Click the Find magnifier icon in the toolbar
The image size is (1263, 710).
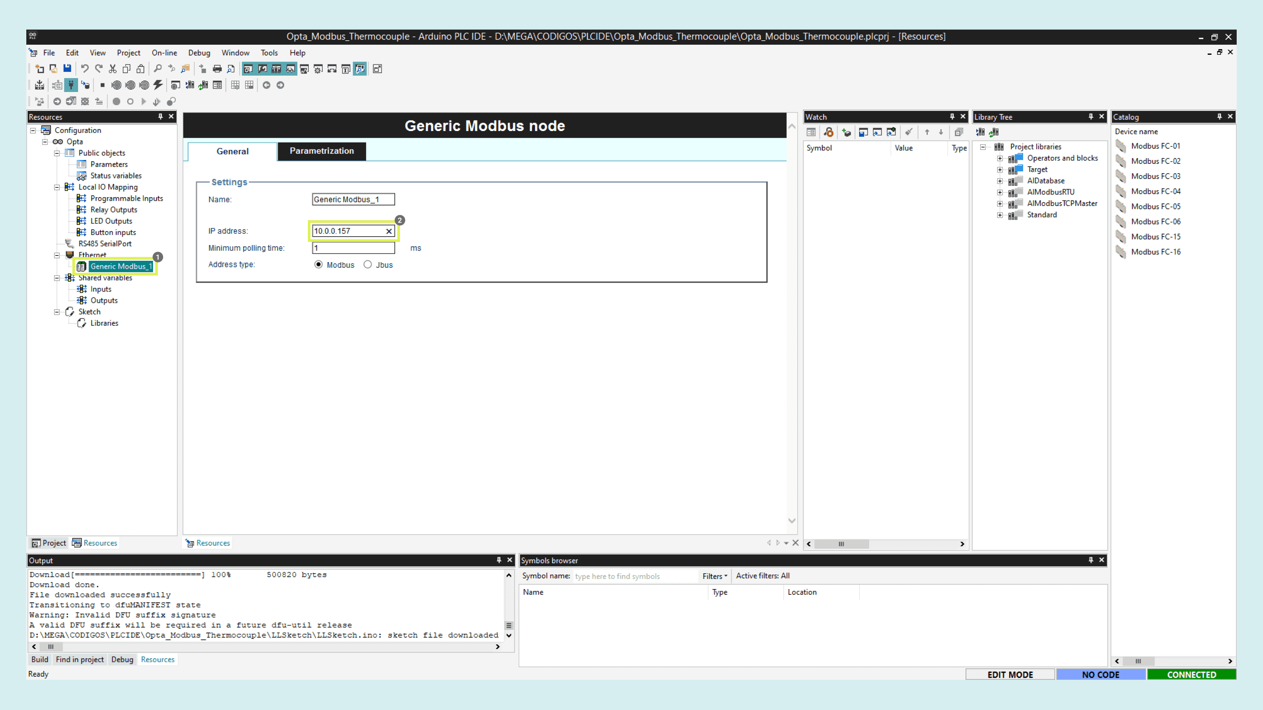tap(157, 69)
